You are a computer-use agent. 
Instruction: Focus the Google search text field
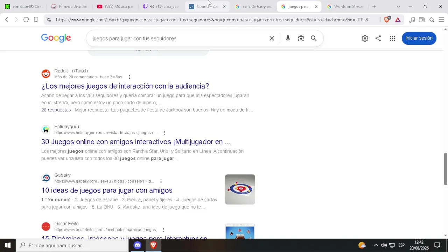click(178, 38)
